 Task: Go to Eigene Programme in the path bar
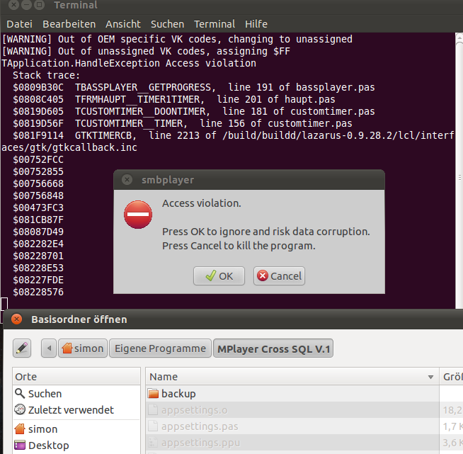[161, 348]
